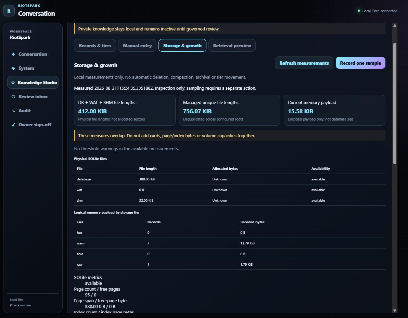
Task: Click the raw tier row label
Action: [x=80, y=265]
